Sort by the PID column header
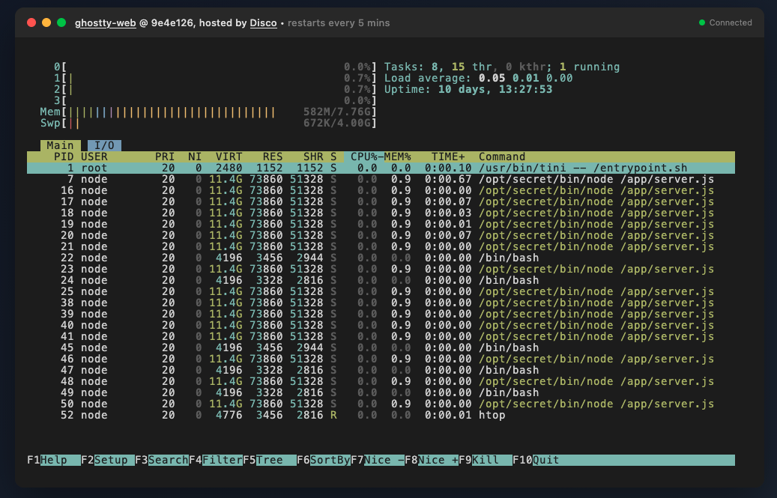The width and height of the screenshot is (777, 498). coord(64,157)
